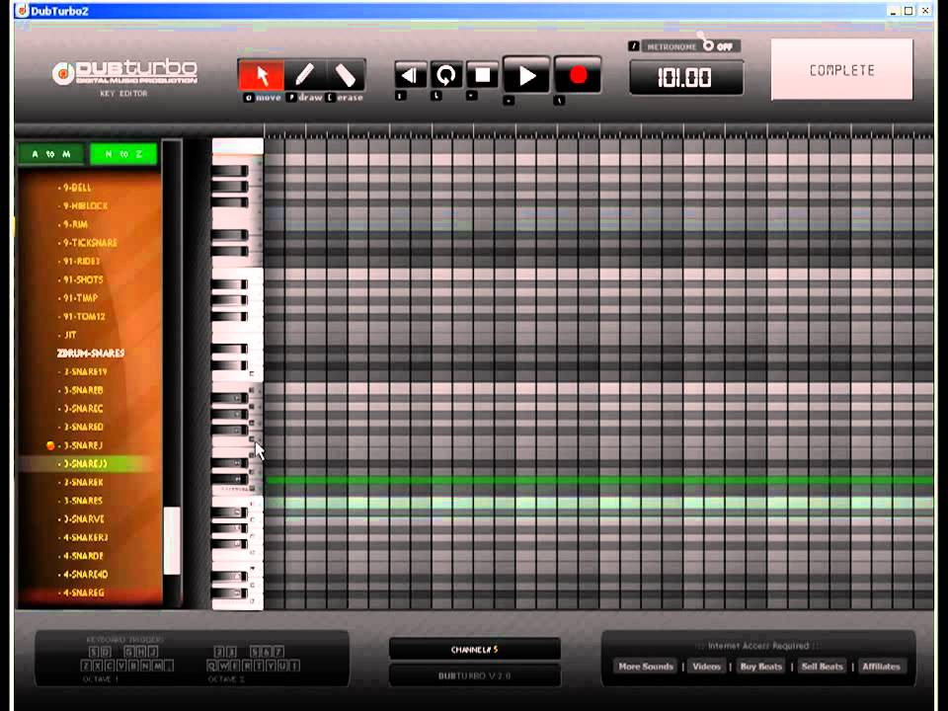Start recording with the red record button
The width and height of the screenshot is (948, 711).
coord(578,76)
